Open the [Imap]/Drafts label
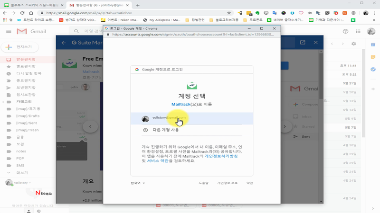 click(28, 116)
